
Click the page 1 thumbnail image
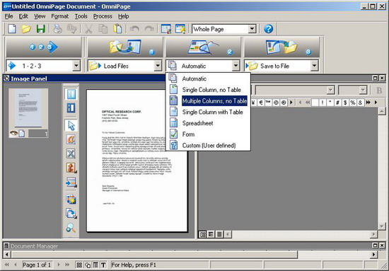click(28, 108)
